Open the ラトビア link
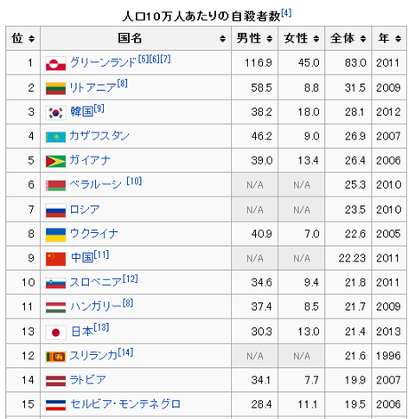Image resolution: width=415 pixels, height=419 pixels. pyautogui.click(x=88, y=380)
